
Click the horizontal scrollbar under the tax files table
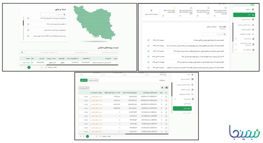(x=82, y=65)
